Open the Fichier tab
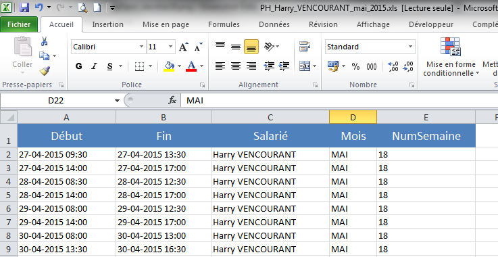Viewport: 498px width, 257px height. point(19,24)
